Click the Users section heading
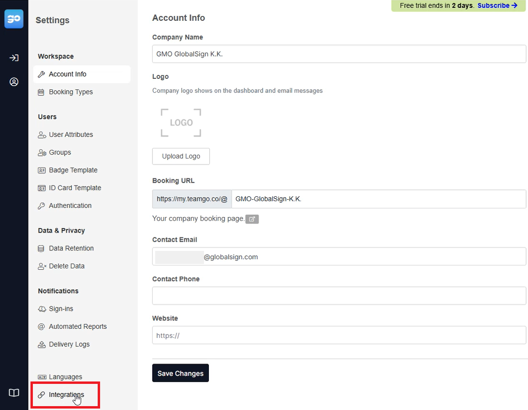The width and height of the screenshot is (528, 410). pyautogui.click(x=47, y=117)
